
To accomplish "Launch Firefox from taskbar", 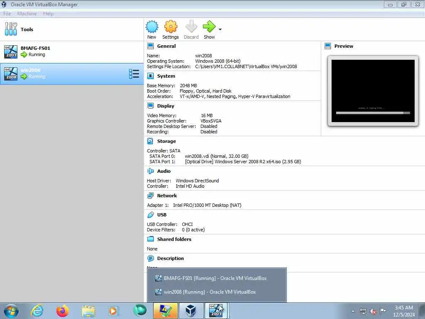I will [x=62, y=311].
